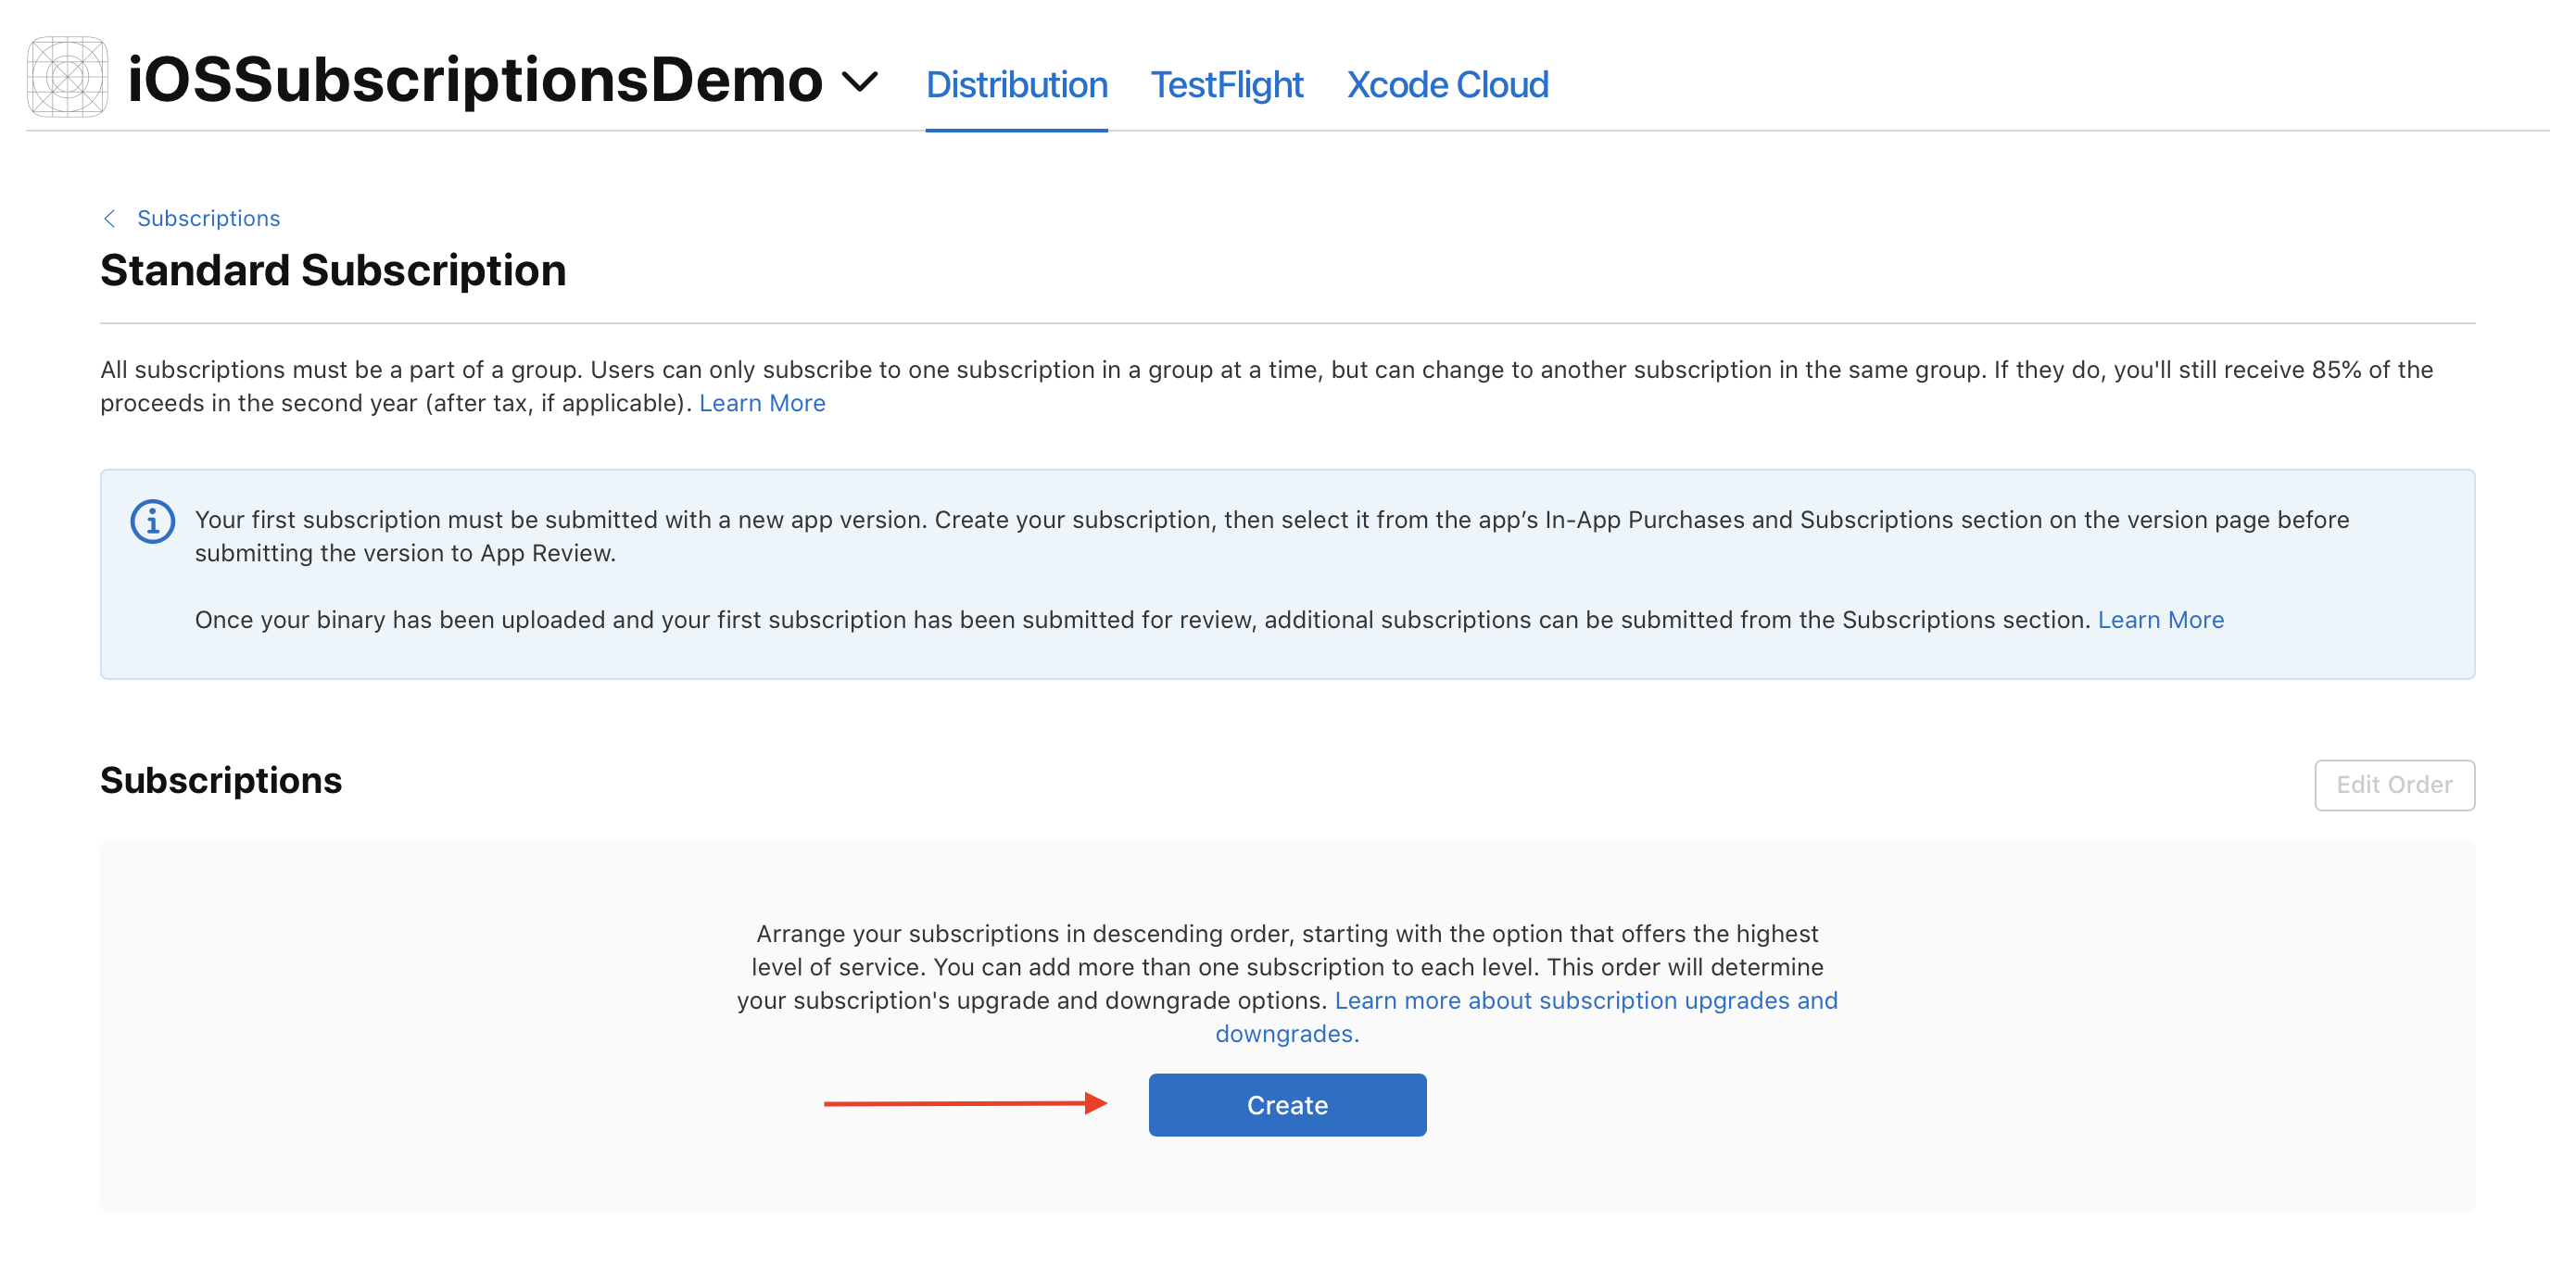This screenshot has height=1282, width=2576.
Task: Click the red arrow pointing at Create
Action: [964, 1103]
